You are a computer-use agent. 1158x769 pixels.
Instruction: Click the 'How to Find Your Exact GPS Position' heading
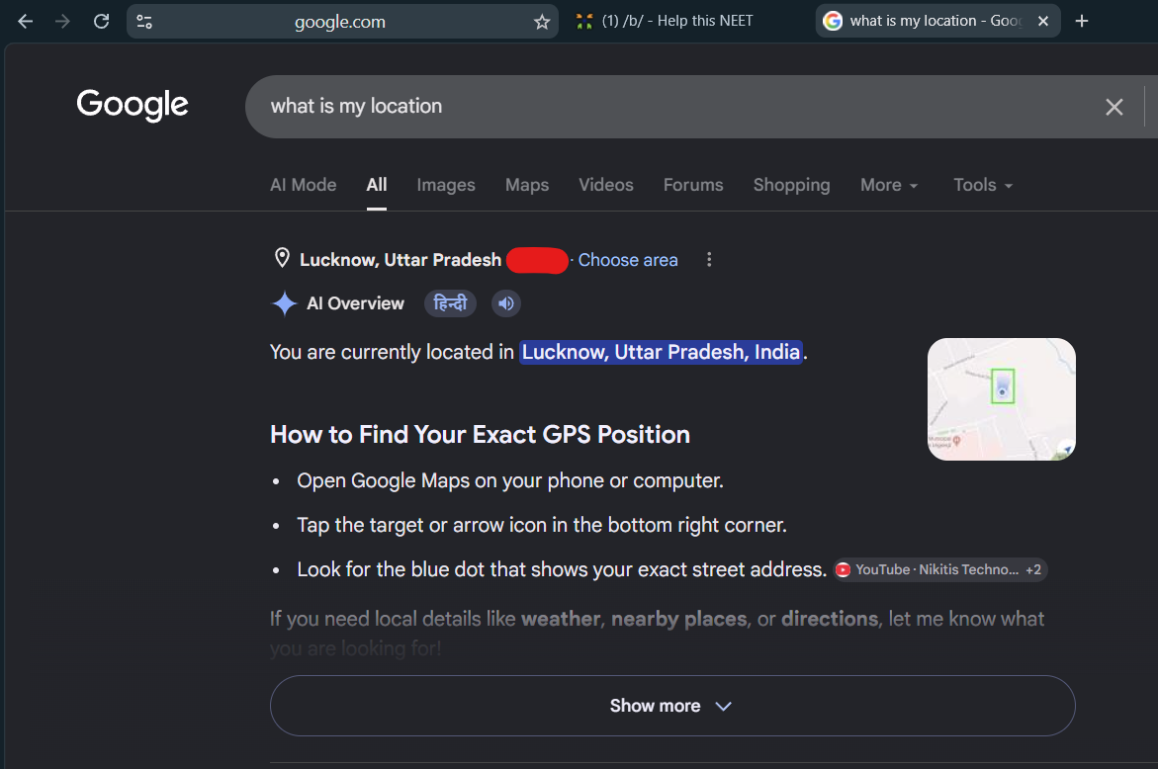click(x=480, y=435)
